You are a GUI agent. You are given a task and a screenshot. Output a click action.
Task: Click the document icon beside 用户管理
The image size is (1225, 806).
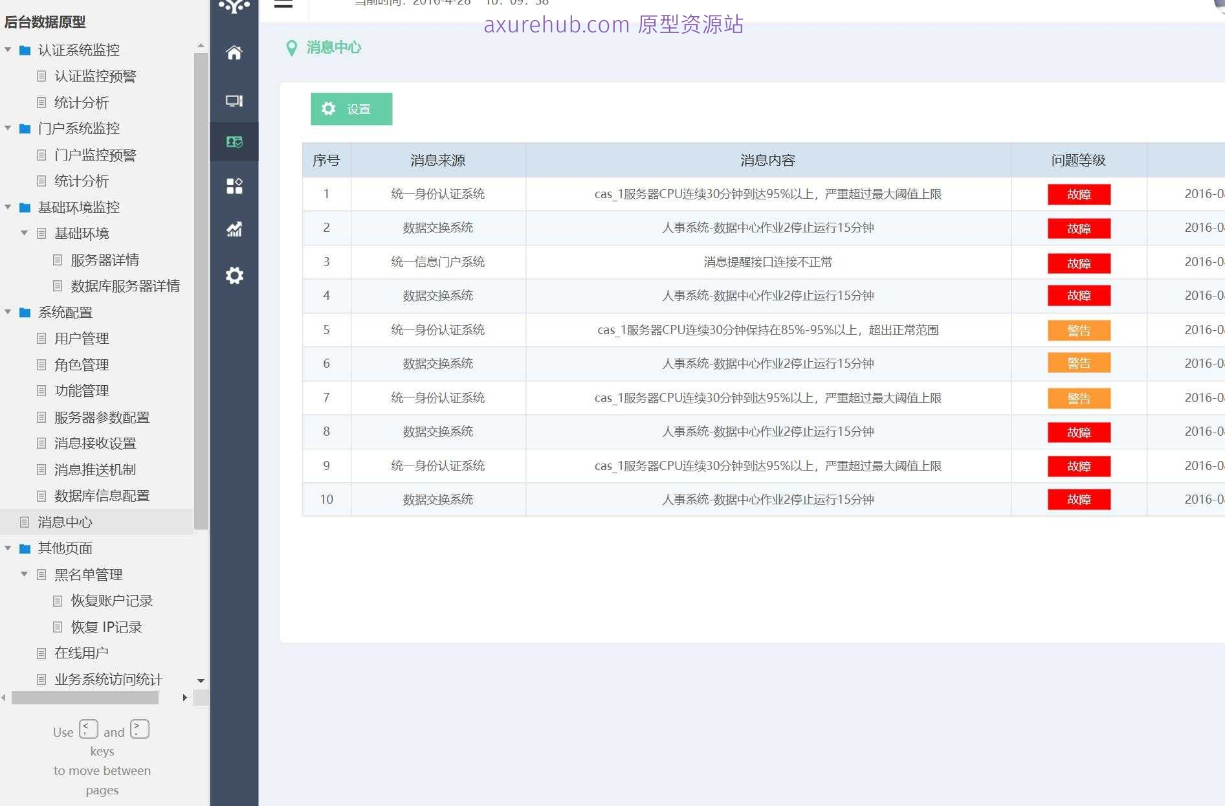tap(41, 338)
